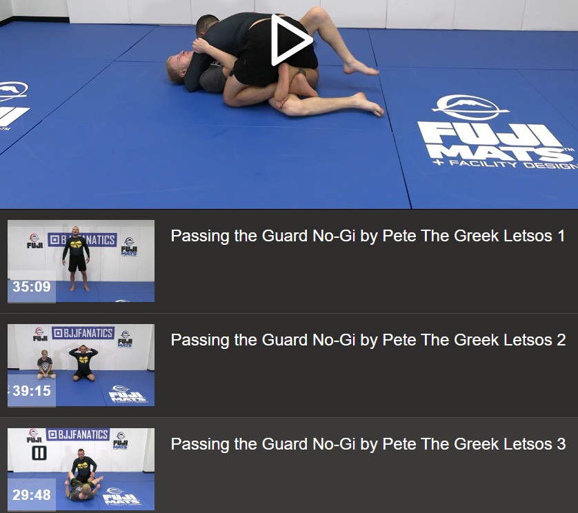Image resolution: width=578 pixels, height=513 pixels.
Task: Click the BJJFANATICS banner in part 2 thumbnail
Action: 83,333
